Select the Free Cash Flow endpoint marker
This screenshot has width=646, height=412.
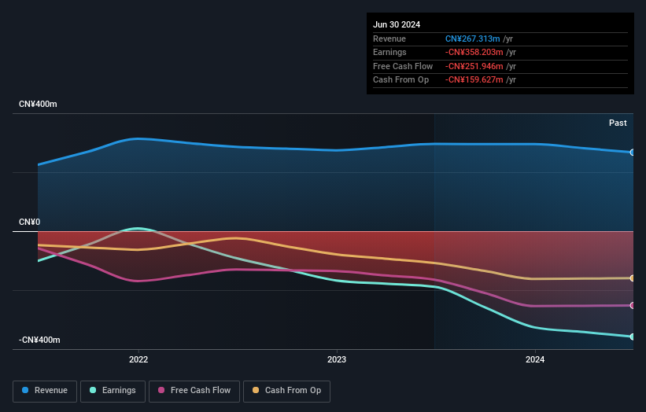coord(632,305)
